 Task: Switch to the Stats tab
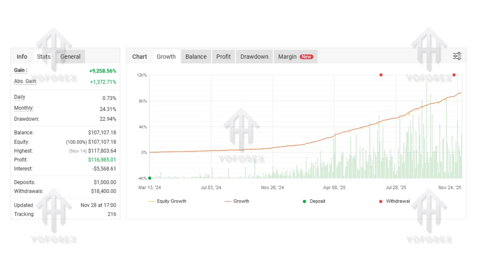43,56
